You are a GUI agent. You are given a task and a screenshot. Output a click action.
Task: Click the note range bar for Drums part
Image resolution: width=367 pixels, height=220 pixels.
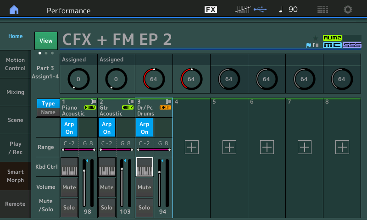154,149
